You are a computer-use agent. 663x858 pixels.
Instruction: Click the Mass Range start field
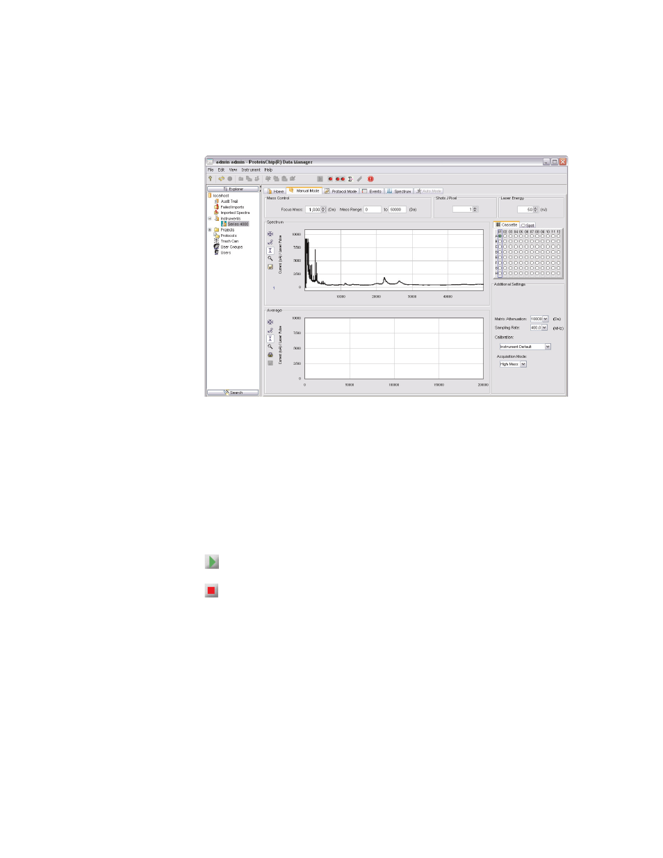(x=373, y=209)
